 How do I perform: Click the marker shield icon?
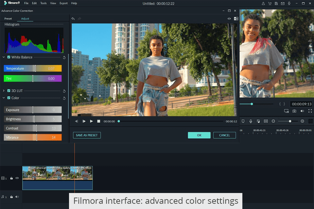pyautogui.click(x=243, y=121)
